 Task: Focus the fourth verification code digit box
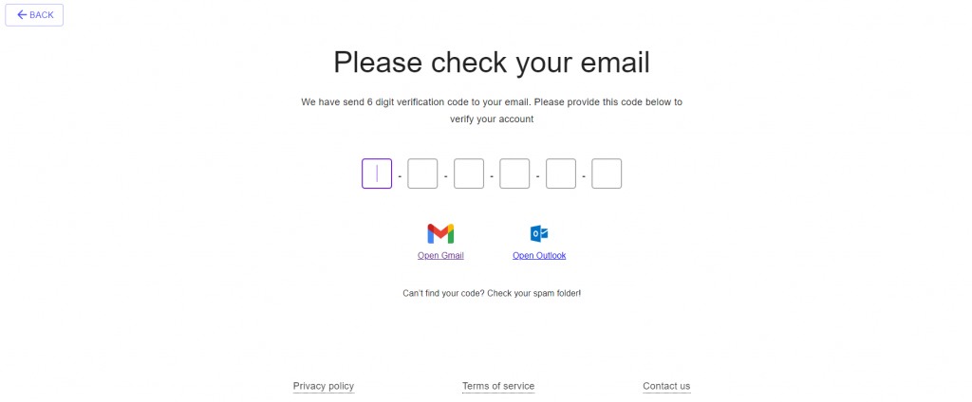click(514, 174)
